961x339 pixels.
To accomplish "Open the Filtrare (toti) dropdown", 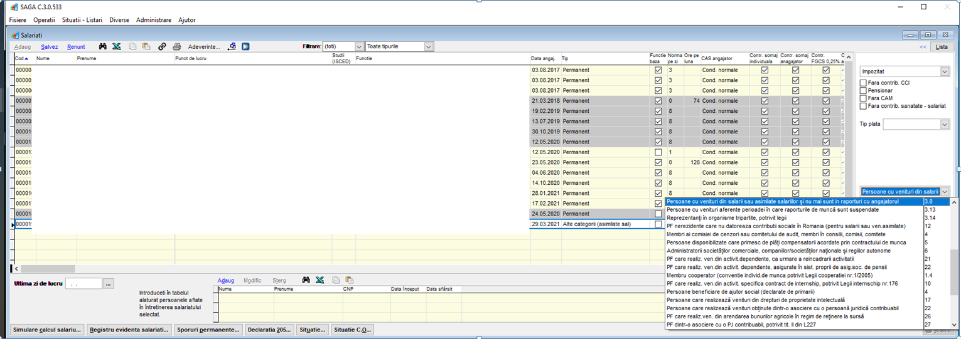I will point(359,46).
